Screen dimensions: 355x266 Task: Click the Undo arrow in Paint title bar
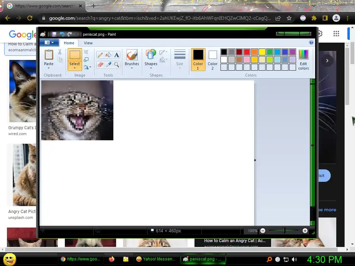(x=62, y=34)
